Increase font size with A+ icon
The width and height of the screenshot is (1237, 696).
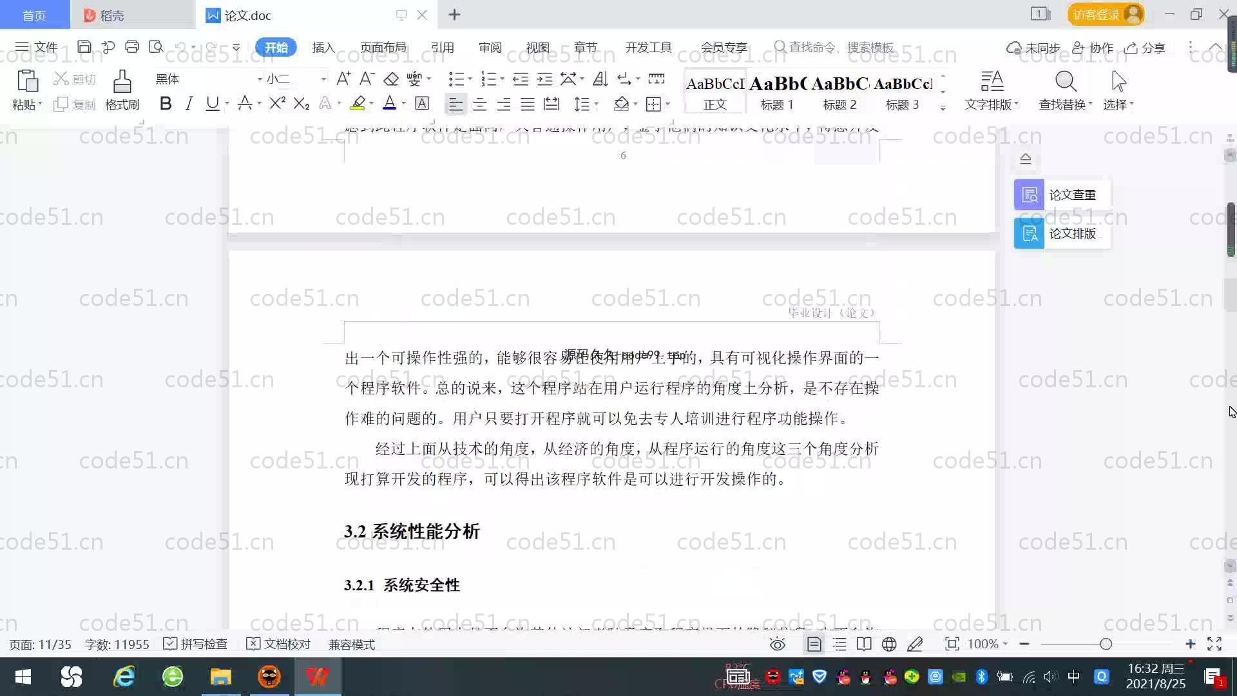click(343, 79)
